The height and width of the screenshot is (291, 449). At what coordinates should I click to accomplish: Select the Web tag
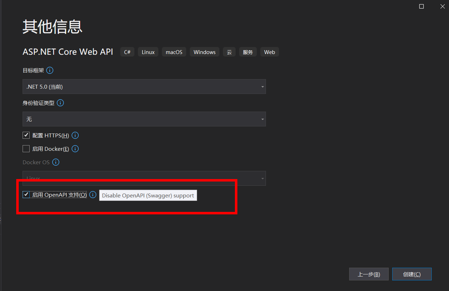(x=269, y=52)
